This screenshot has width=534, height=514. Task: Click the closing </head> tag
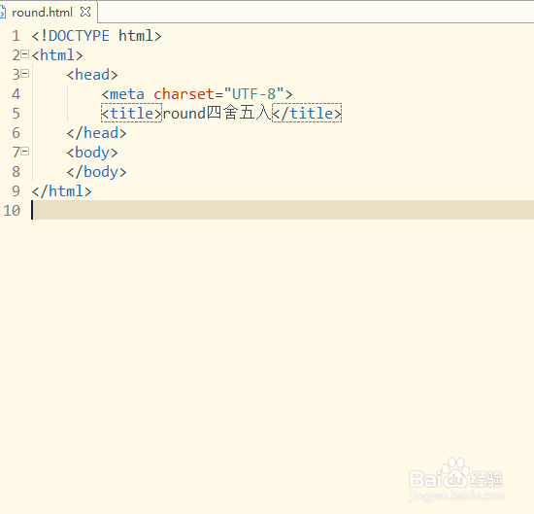[x=96, y=133]
